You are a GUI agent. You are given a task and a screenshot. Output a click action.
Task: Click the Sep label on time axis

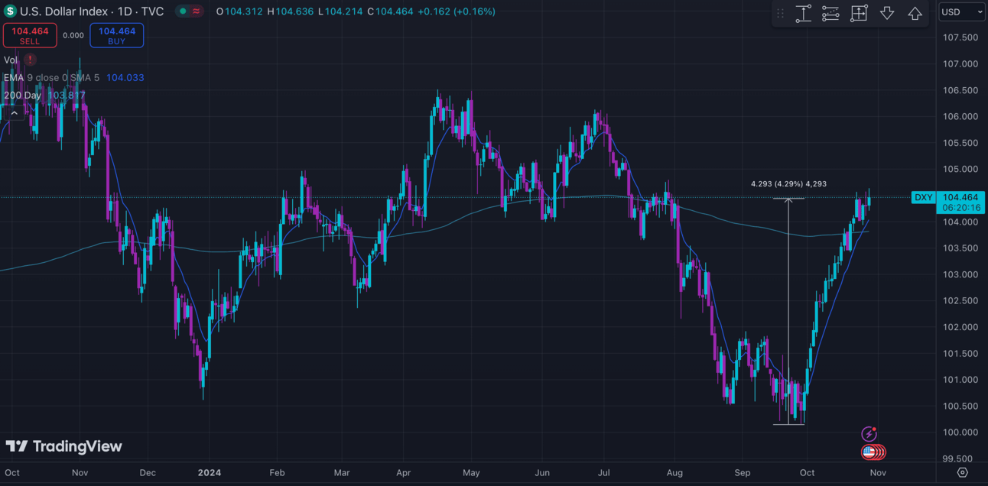(x=742, y=472)
